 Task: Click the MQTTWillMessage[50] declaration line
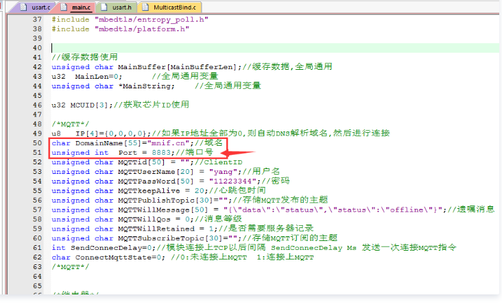[x=273, y=210]
